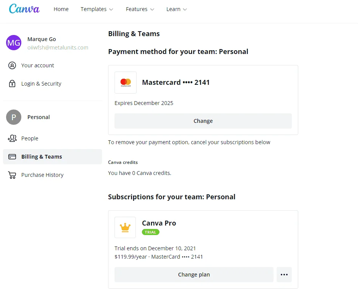Viewport: 358px width, 294px height.
Task: Click the Purchase History cart icon
Action: tap(12, 175)
